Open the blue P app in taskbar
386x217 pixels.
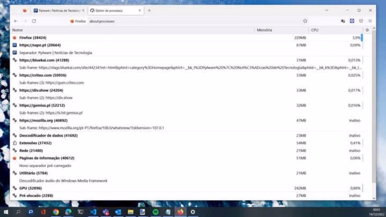[x=31, y=212]
